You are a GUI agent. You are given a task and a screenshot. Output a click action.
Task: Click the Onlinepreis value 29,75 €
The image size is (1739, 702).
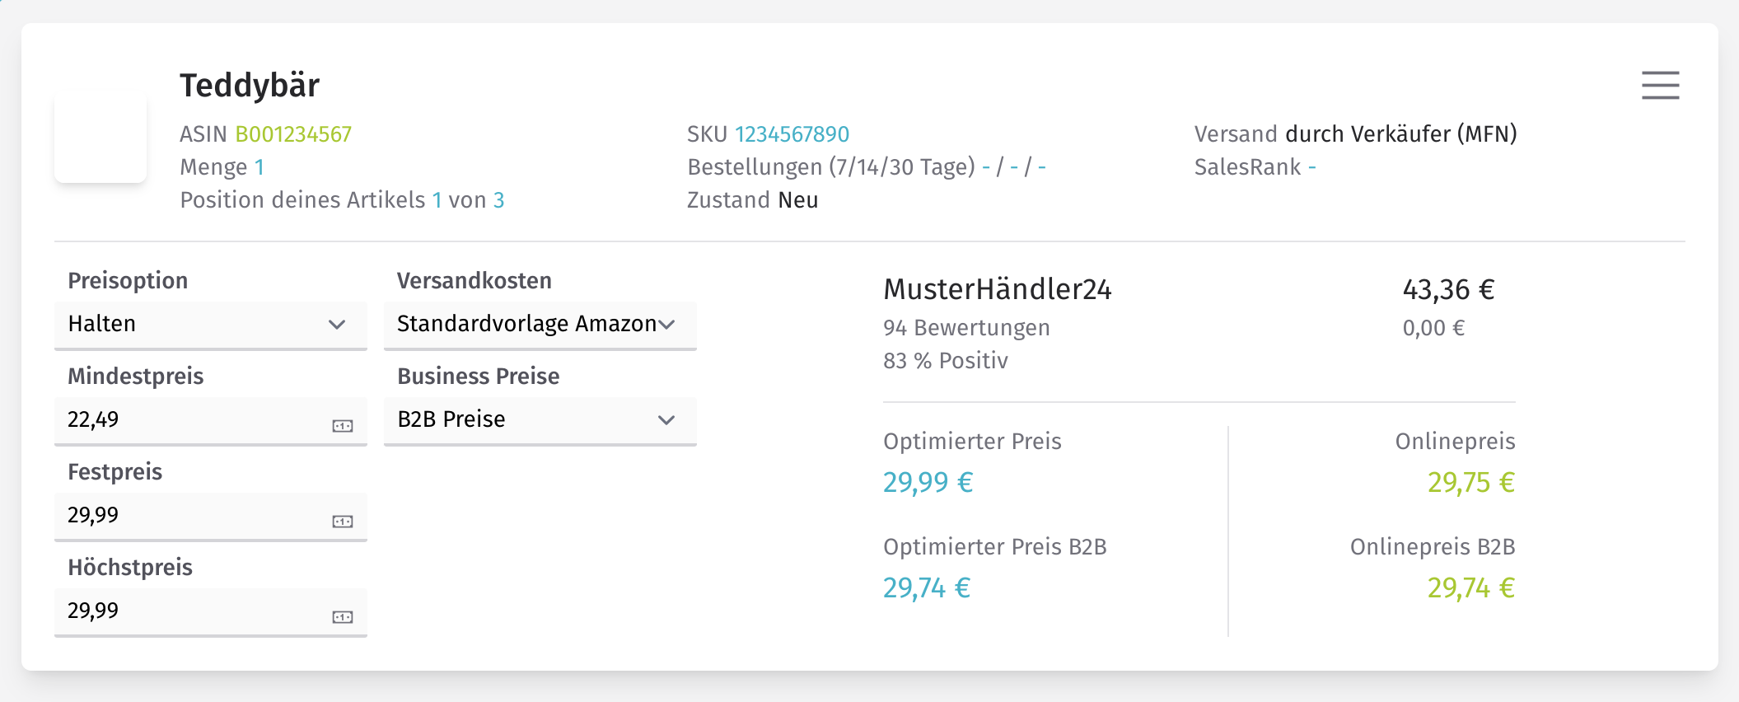tap(1471, 482)
